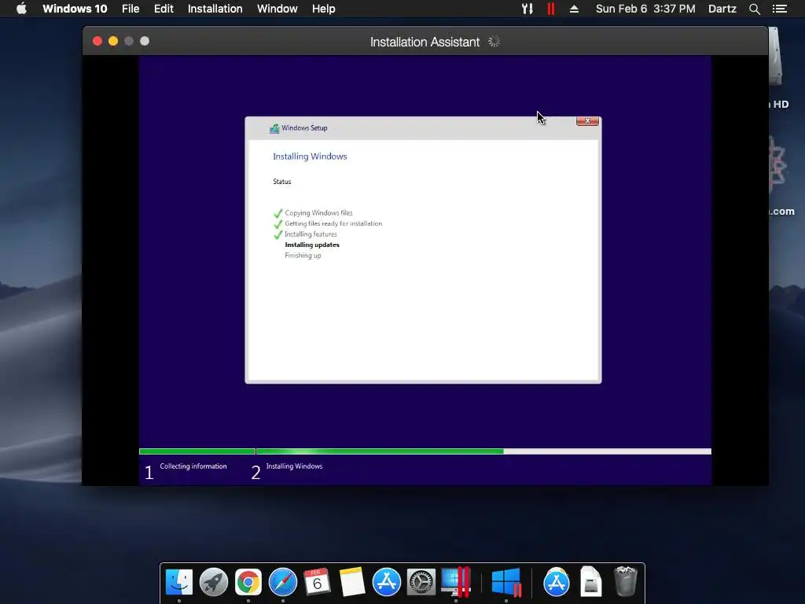Open the Trash in Dock
Viewport: 805px width, 604px height.
pos(625,582)
